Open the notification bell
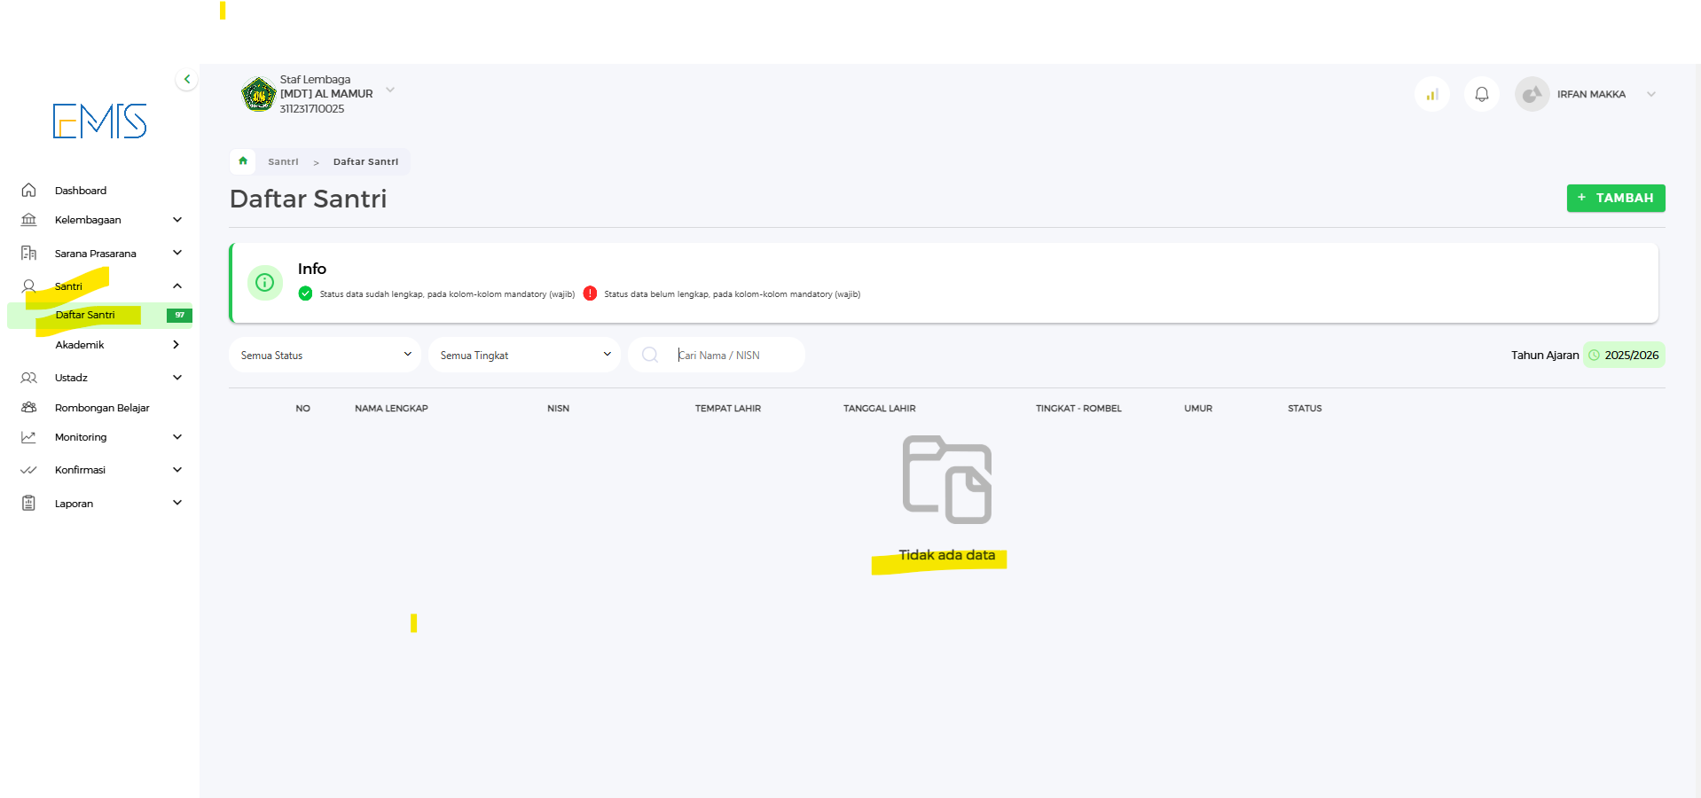1701x798 pixels. 1481,94
